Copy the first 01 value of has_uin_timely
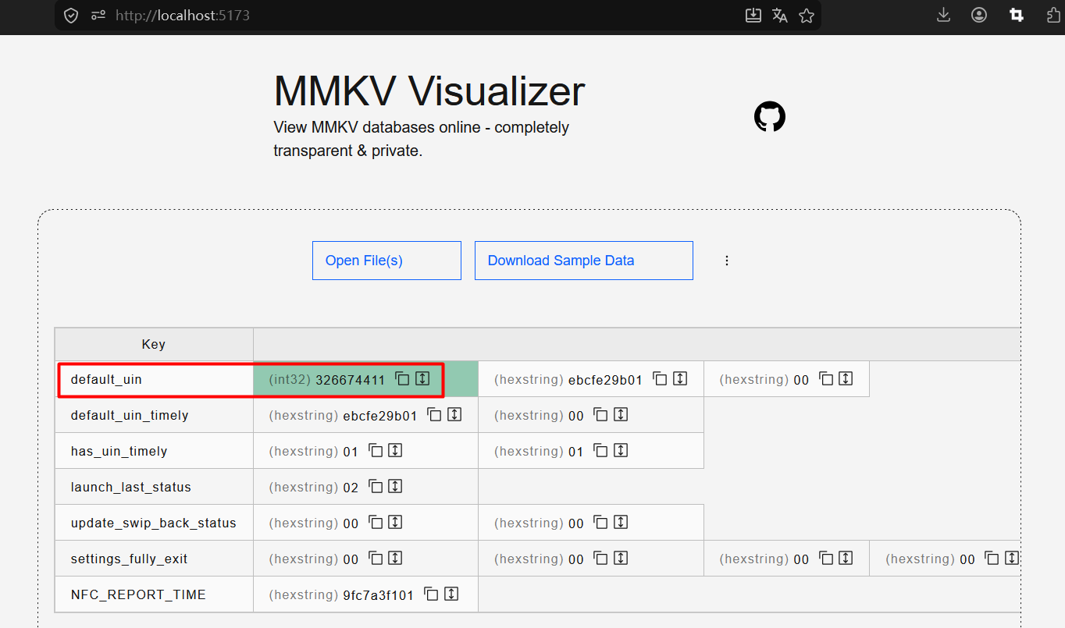This screenshot has width=1065, height=628. click(376, 451)
